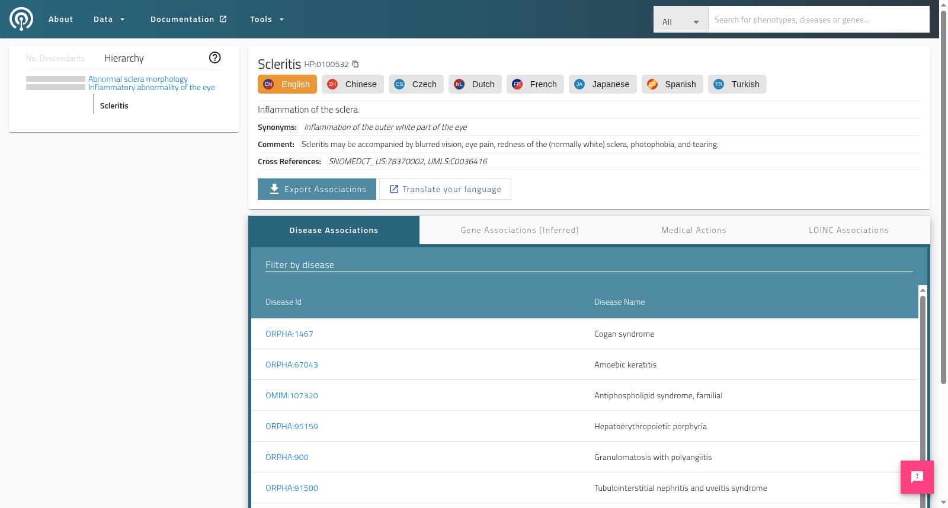The height and width of the screenshot is (508, 948).
Task: Switch to LOINC Associations tab
Action: 848,230
